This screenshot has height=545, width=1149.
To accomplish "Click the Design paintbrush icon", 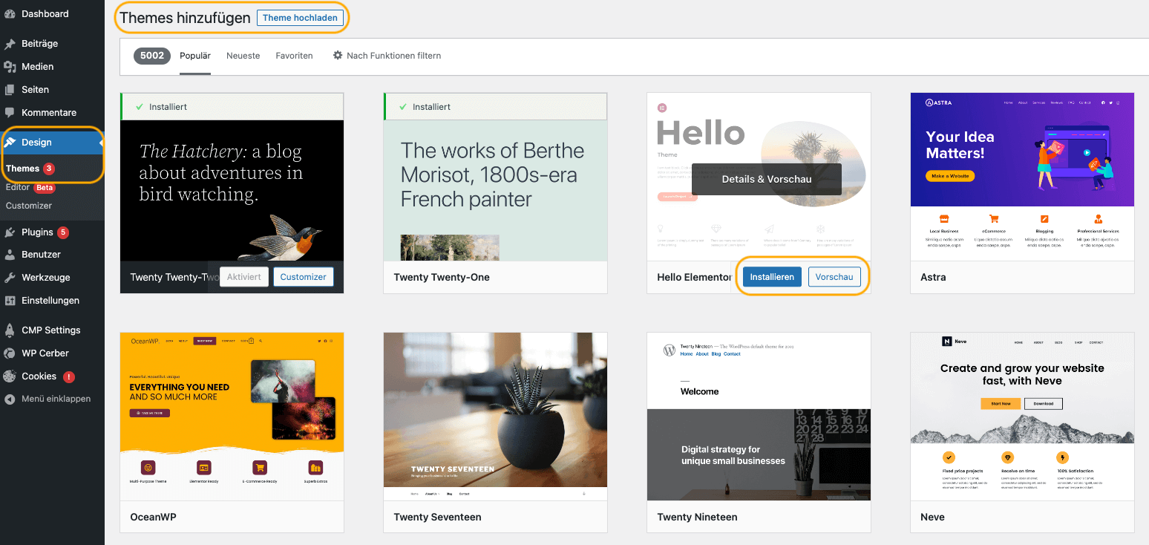I will coord(10,142).
